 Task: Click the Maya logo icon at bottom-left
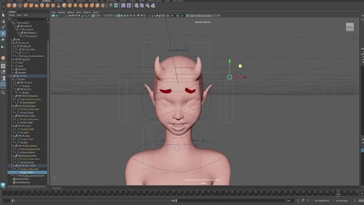[x=3, y=185]
